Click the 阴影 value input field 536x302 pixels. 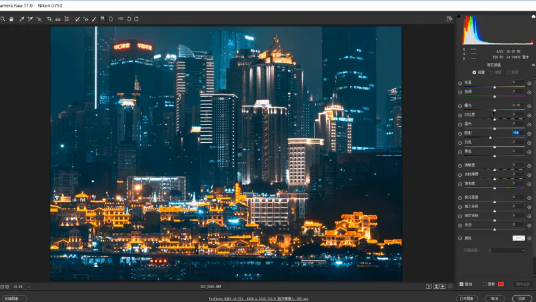(518, 133)
